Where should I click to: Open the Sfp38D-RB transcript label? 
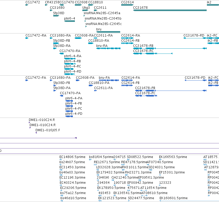click(x=62, y=41)
